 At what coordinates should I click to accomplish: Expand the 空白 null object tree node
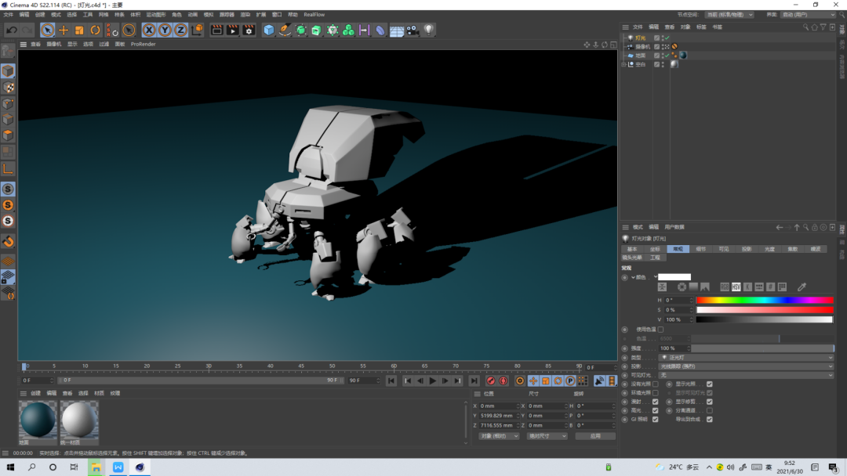(624, 64)
